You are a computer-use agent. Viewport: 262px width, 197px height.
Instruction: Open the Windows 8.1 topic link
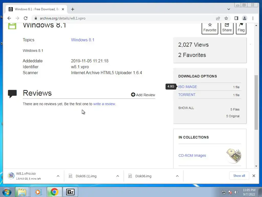click(83, 40)
